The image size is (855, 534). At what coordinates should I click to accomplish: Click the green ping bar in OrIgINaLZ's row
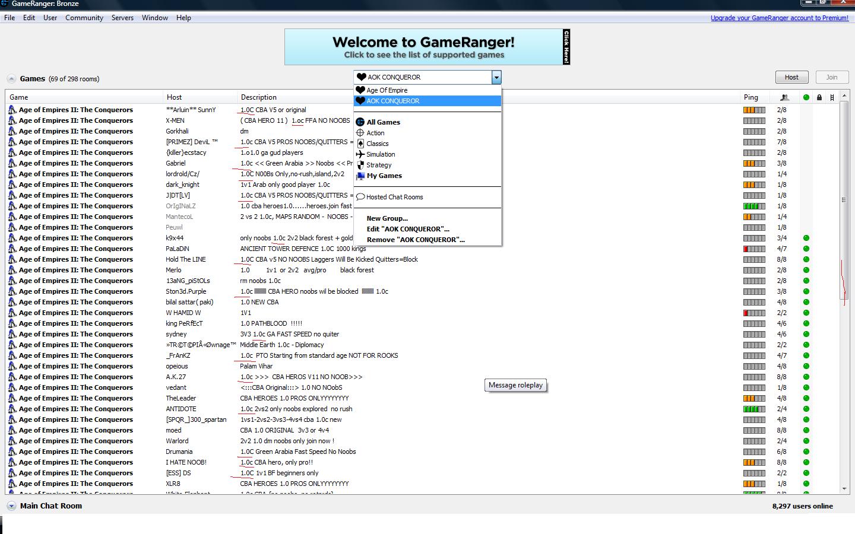[x=754, y=206]
